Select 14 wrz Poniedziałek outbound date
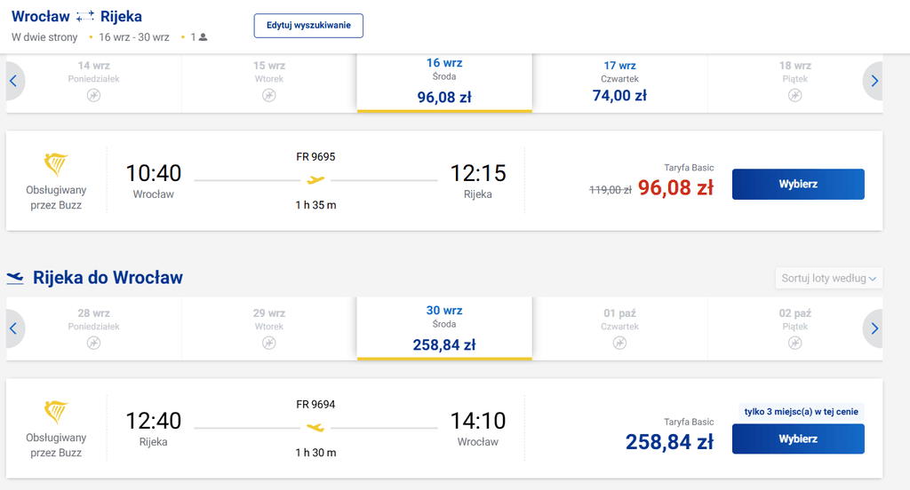Image resolution: width=910 pixels, height=490 pixels. [93, 81]
